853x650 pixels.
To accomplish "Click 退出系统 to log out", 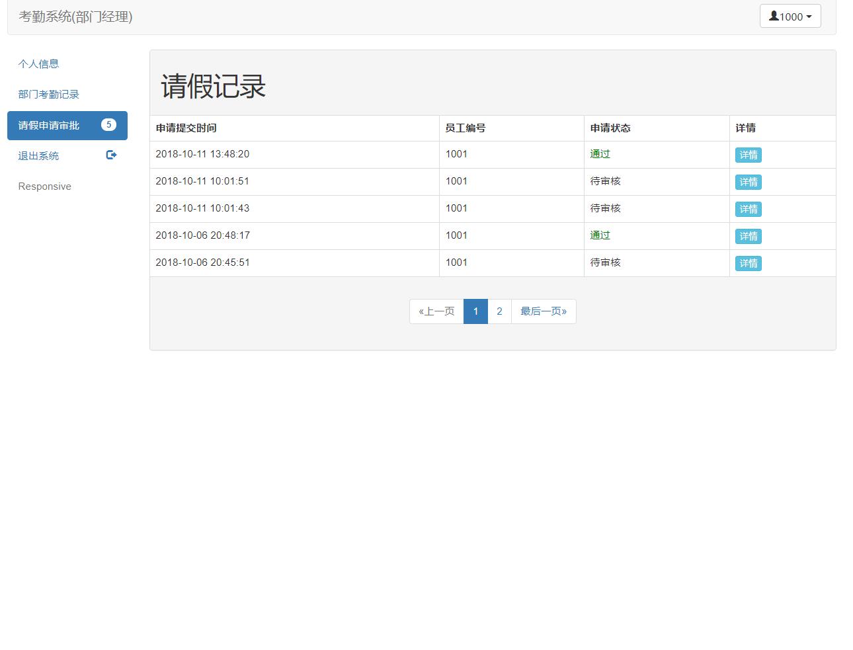I will point(38,156).
